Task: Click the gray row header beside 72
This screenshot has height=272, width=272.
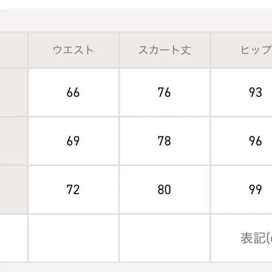Action: tap(13, 190)
